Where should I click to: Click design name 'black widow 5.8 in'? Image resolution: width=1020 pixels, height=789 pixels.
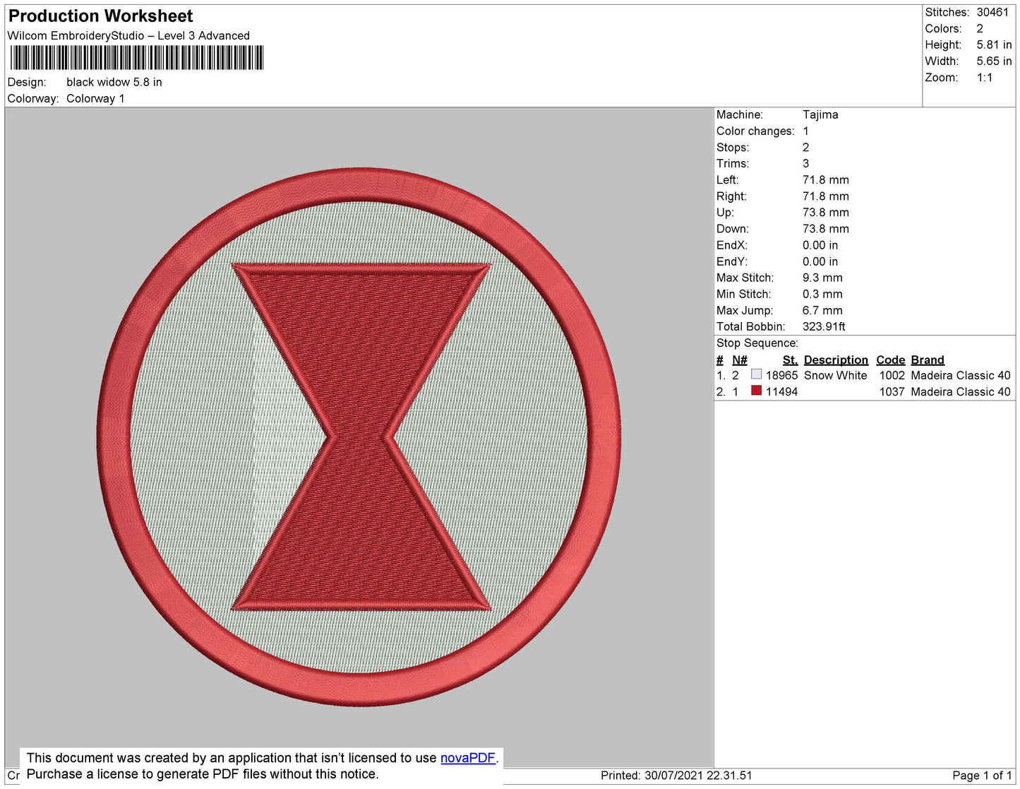(114, 82)
